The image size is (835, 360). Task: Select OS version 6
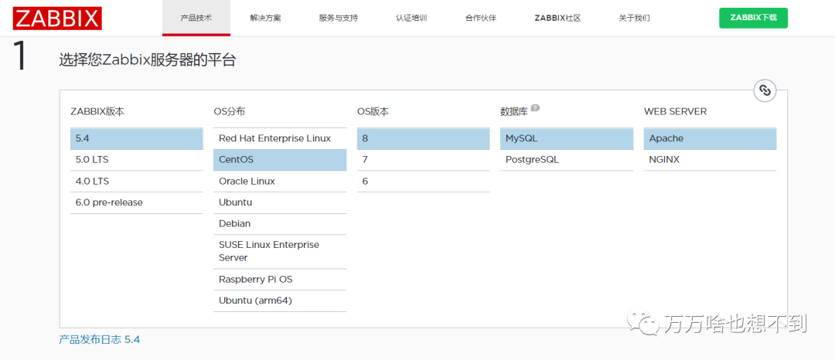423,182
